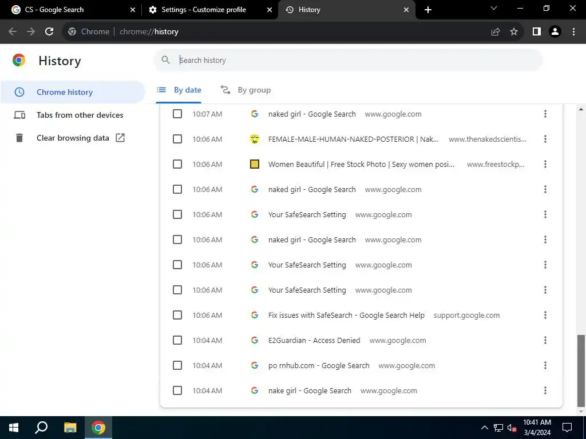Open the taskbar clock showing 10:41 AM
The image size is (586, 439).
pos(537,428)
